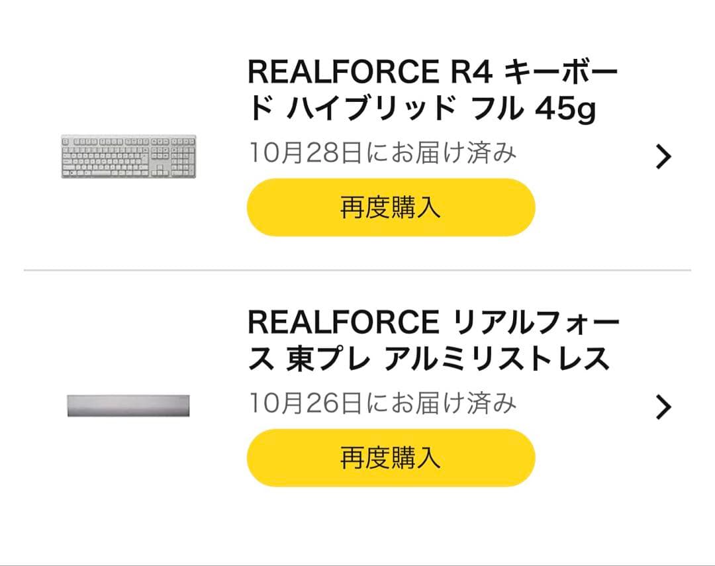Buy the ハイブリッド フル 45g keyboard again

[391, 207]
